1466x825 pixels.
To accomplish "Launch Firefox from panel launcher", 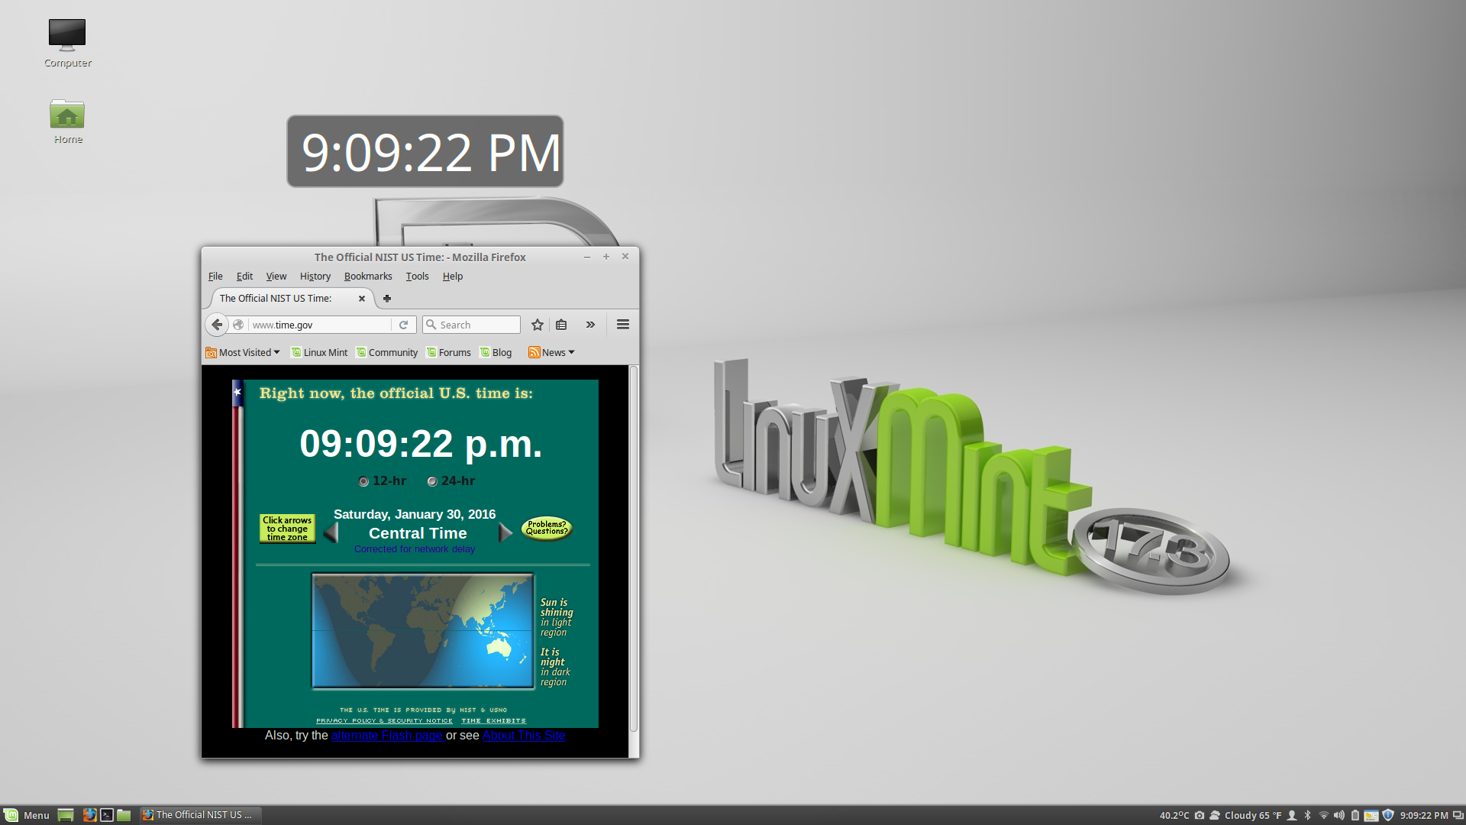I will [89, 815].
